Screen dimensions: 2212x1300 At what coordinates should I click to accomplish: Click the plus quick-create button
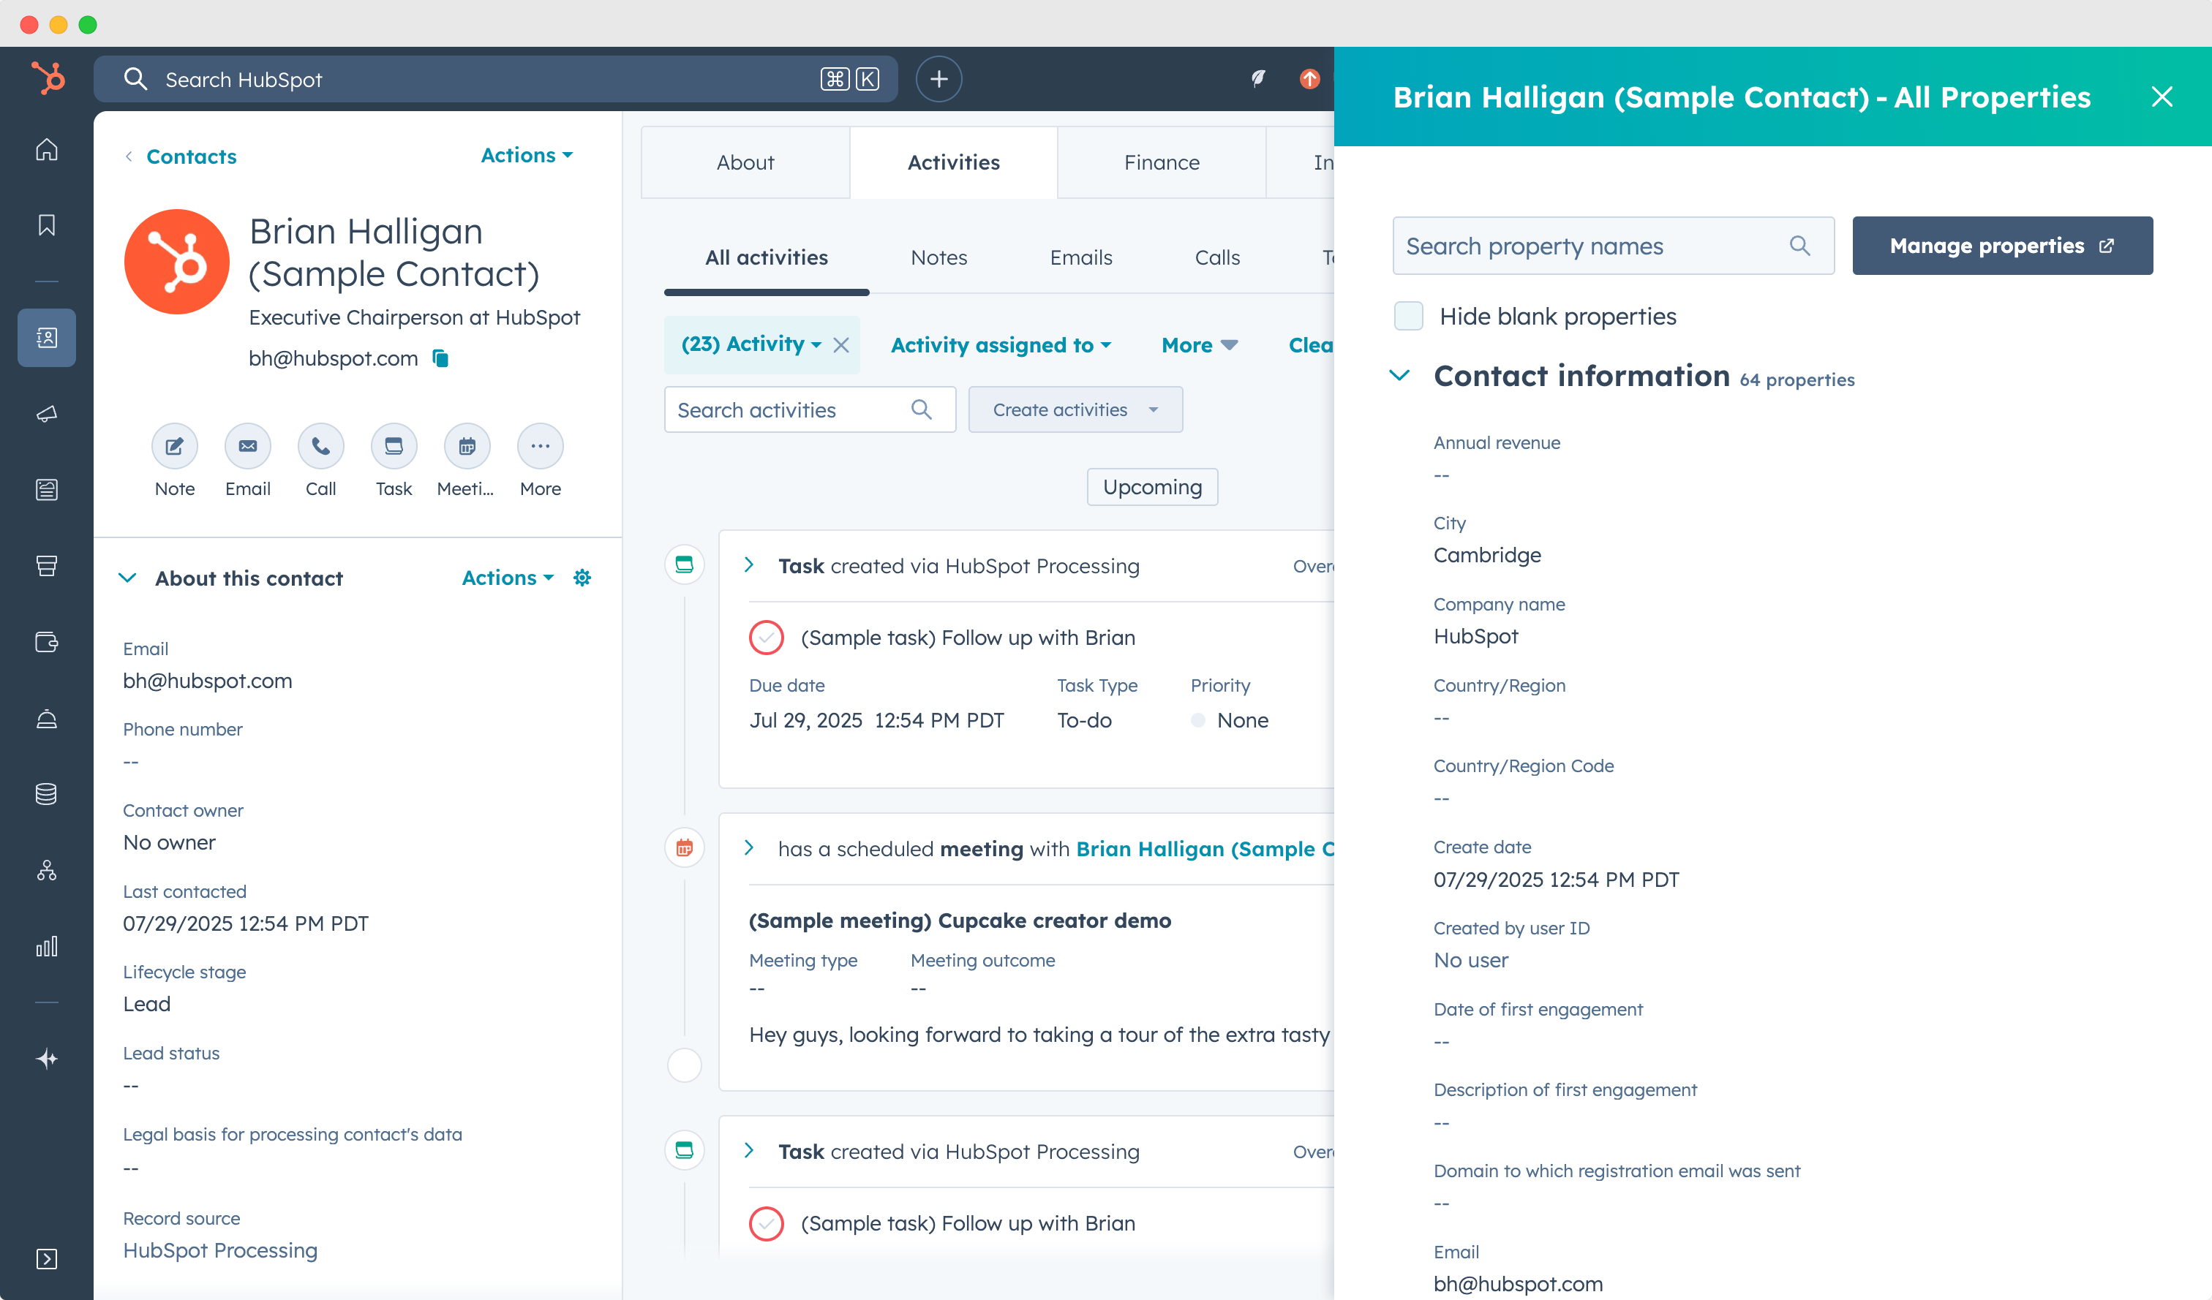[938, 79]
